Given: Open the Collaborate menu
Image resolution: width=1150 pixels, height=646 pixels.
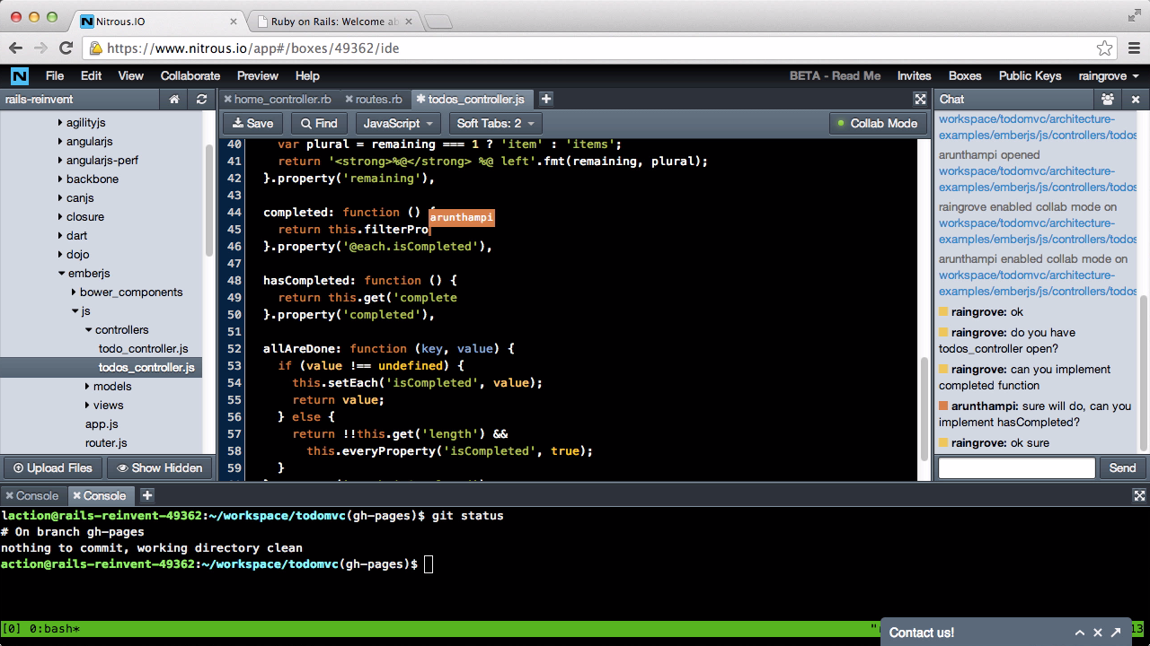Looking at the screenshot, I should [x=190, y=76].
